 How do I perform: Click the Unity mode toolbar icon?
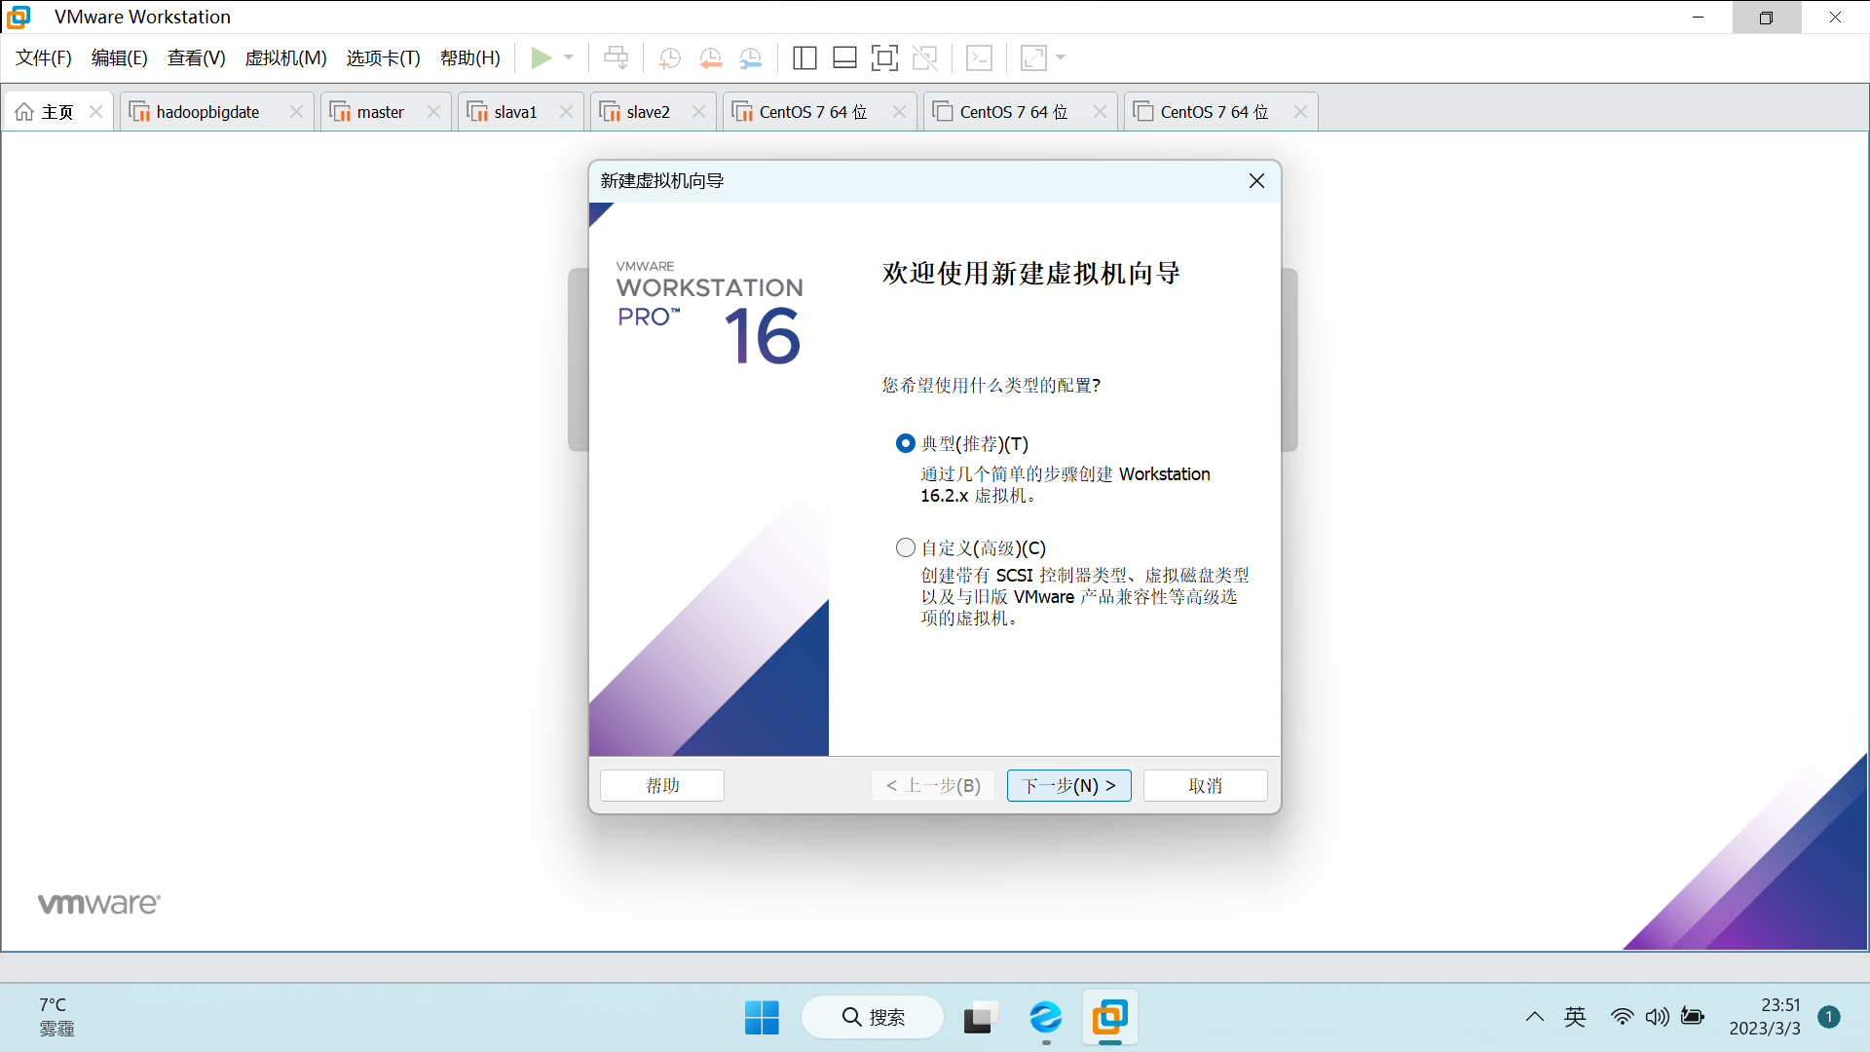(925, 58)
